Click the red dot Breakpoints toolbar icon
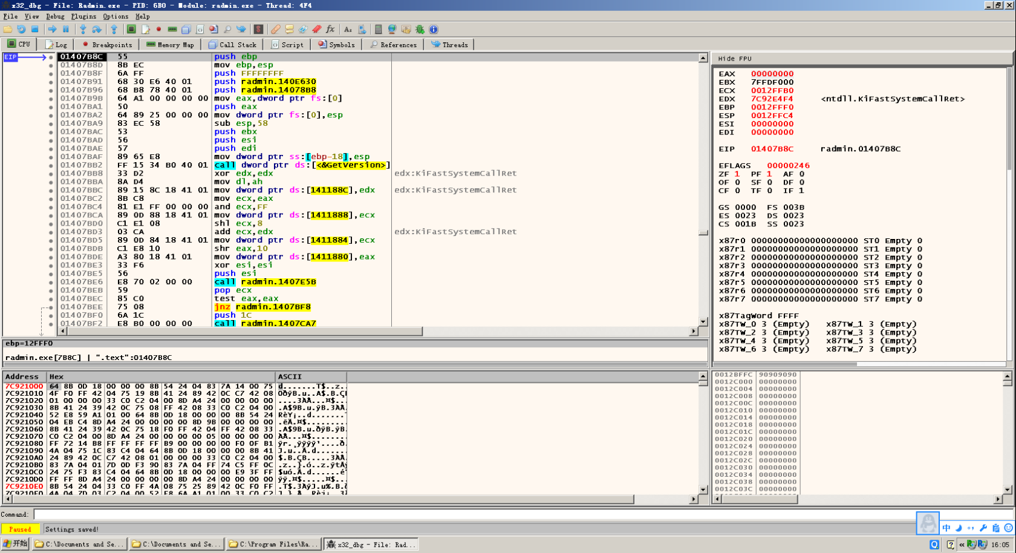 [x=159, y=29]
